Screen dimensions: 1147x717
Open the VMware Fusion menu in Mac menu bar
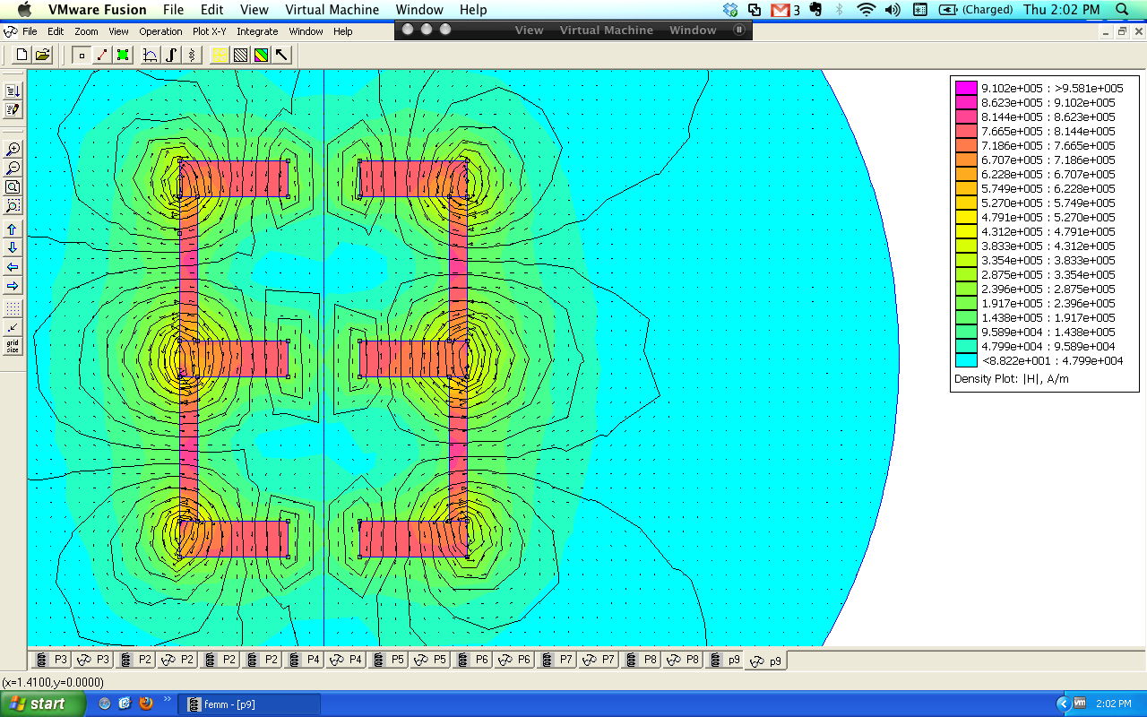pyautogui.click(x=97, y=10)
